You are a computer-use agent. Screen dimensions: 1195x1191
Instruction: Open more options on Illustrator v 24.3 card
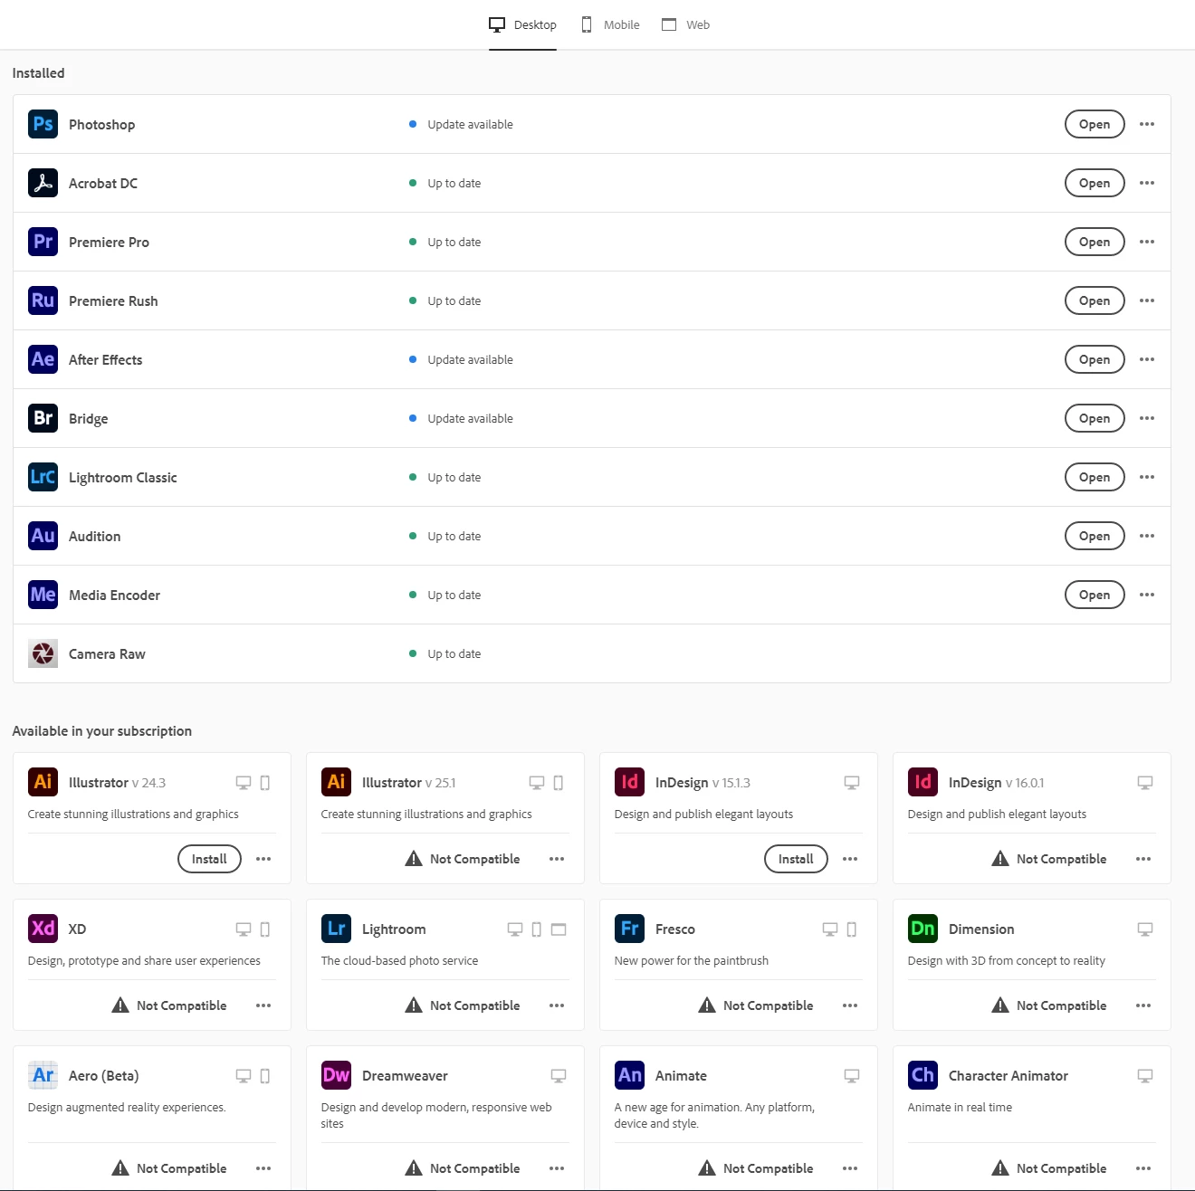pyautogui.click(x=263, y=859)
